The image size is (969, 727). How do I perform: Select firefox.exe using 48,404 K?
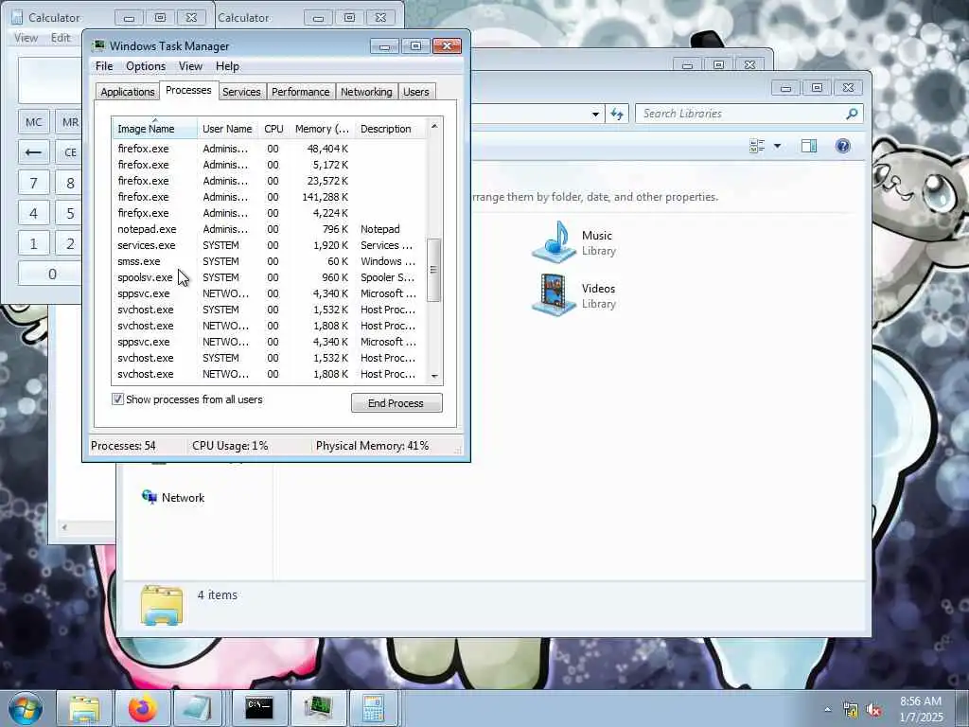pyautogui.click(x=269, y=149)
